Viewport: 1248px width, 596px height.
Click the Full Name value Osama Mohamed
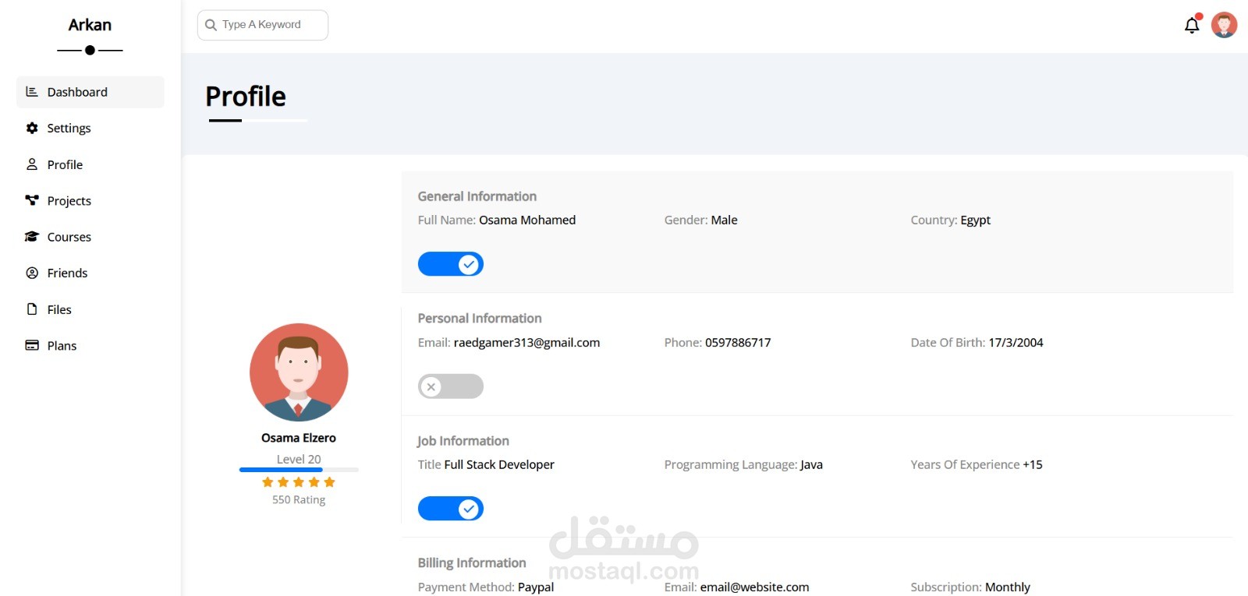click(x=527, y=220)
